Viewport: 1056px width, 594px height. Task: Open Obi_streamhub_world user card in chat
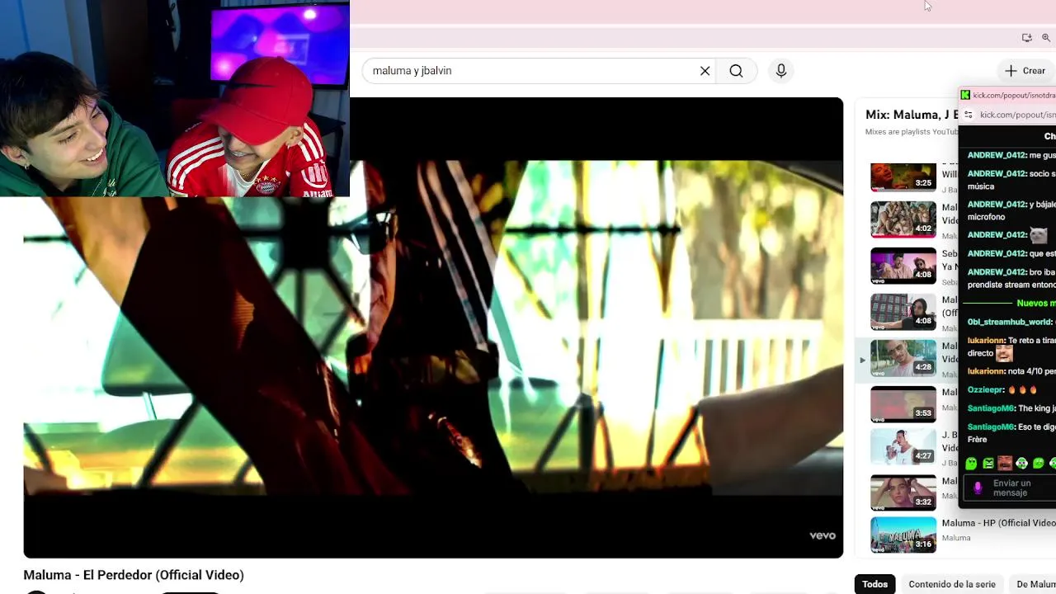(x=1010, y=322)
